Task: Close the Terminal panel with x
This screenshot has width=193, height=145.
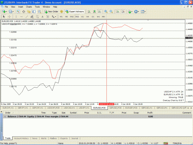Action: coord(1,112)
